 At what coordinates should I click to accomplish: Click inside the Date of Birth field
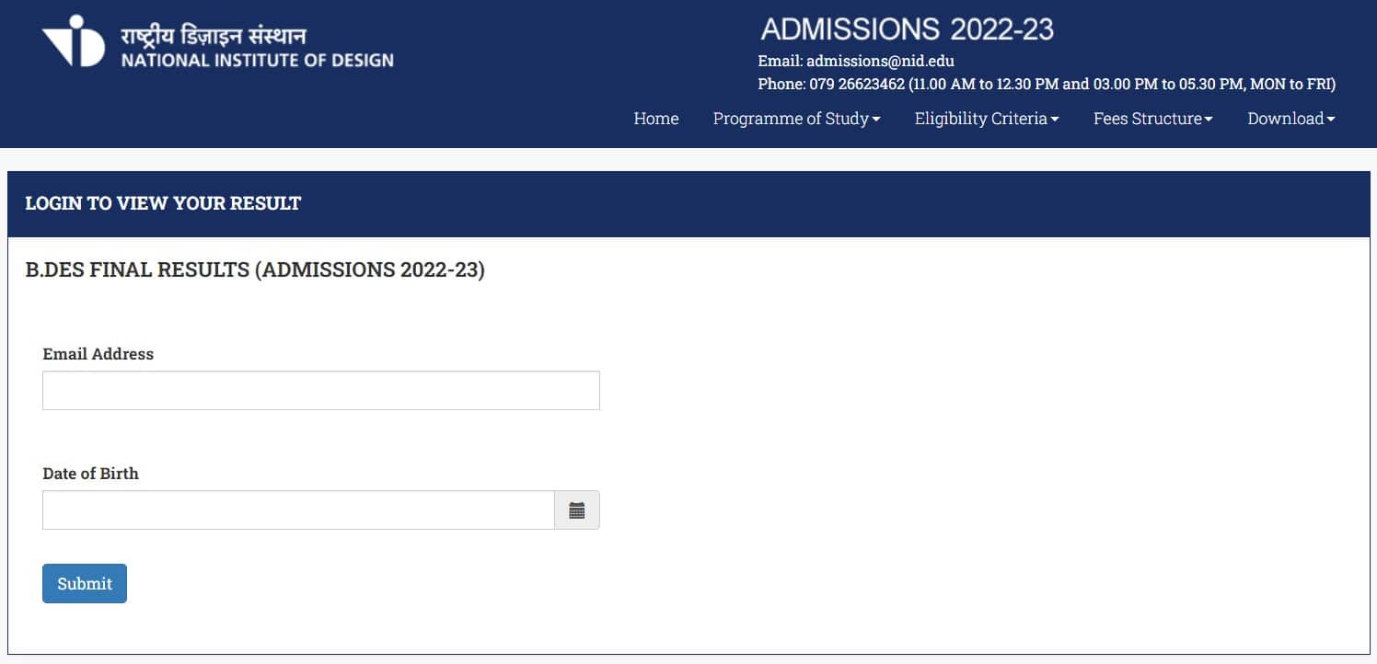tap(297, 509)
